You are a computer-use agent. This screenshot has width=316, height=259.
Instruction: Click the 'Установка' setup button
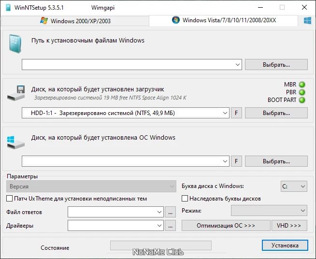285,245
